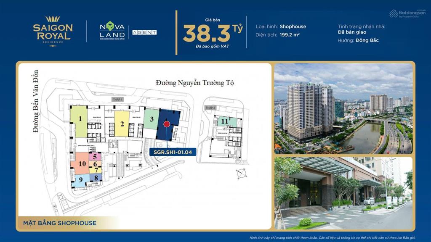Select unit 11 in Tower 2
This screenshot has height=242, width=431.
click(224, 122)
